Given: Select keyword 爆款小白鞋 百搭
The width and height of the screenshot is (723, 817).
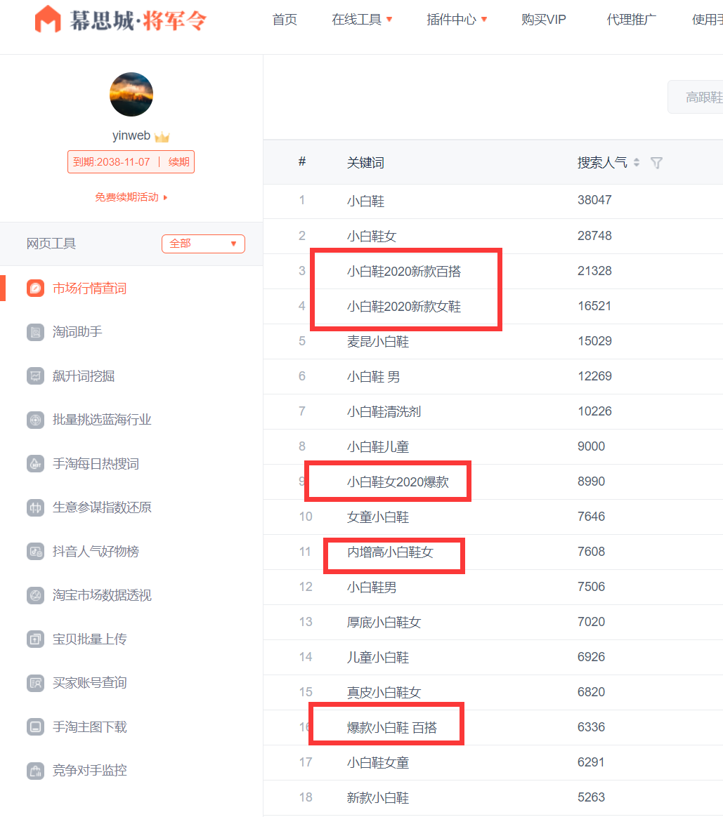Looking at the screenshot, I should click(392, 727).
